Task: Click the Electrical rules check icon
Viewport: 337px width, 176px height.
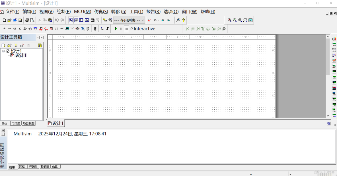Action: pos(150,20)
